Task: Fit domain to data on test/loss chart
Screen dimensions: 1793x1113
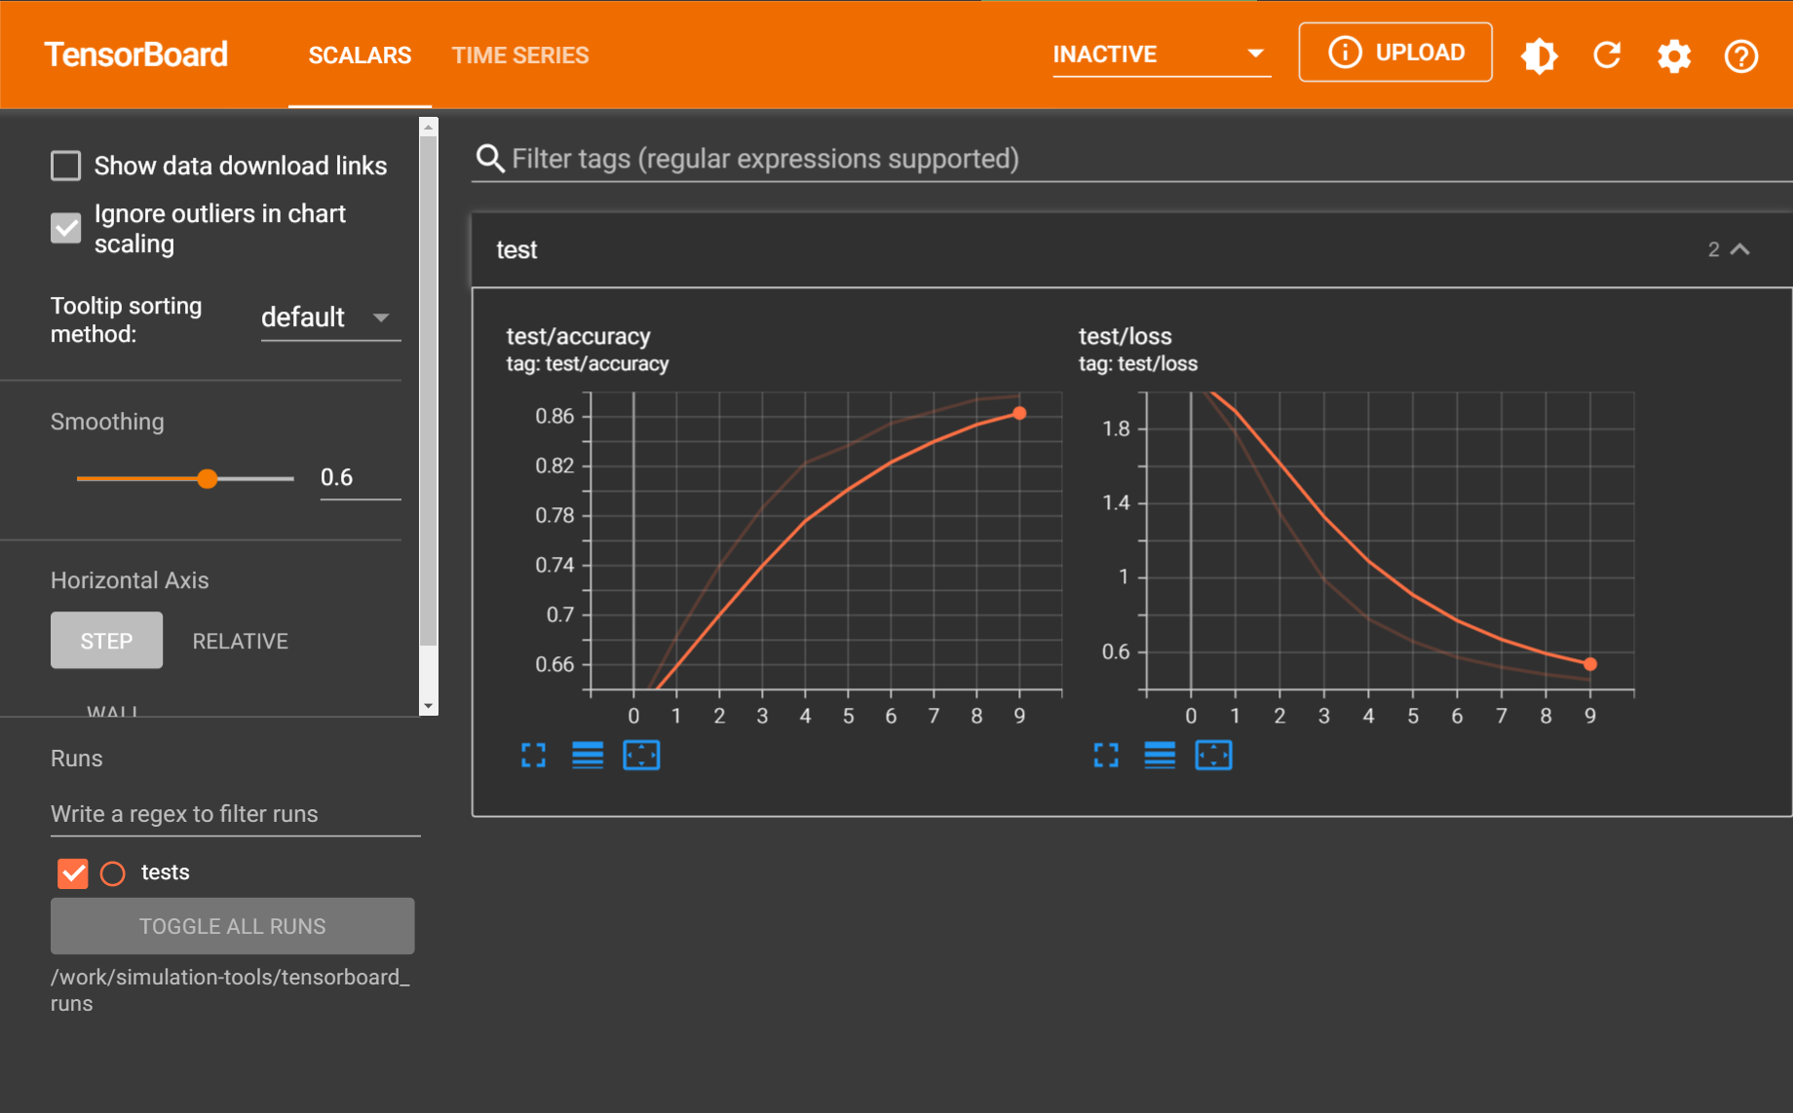Action: 1213,756
